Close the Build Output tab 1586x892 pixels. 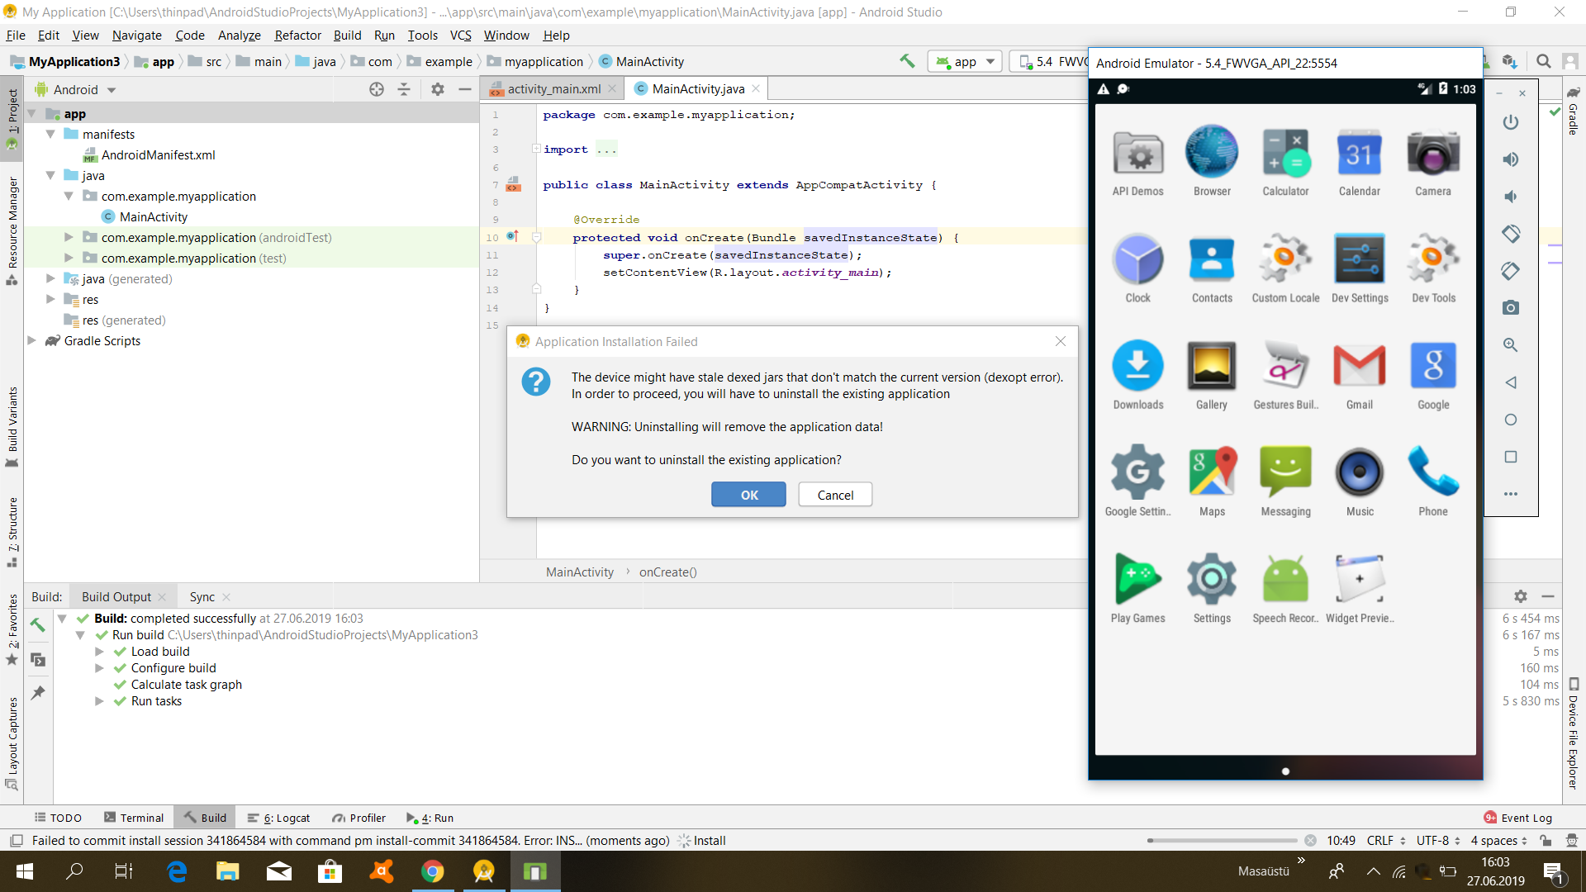click(162, 597)
